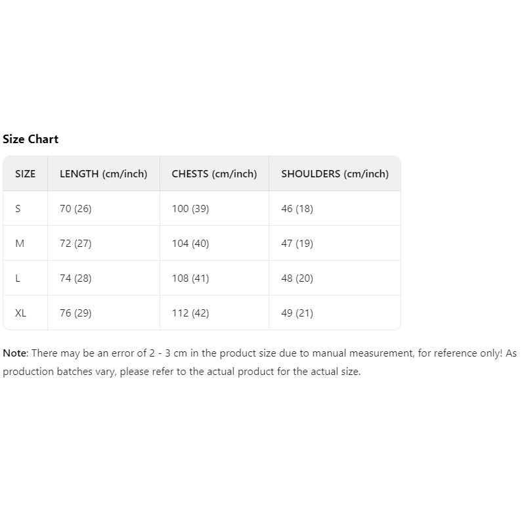Click the 108 (41) chest cell
Viewport: 526px width, 526px height.
point(190,278)
